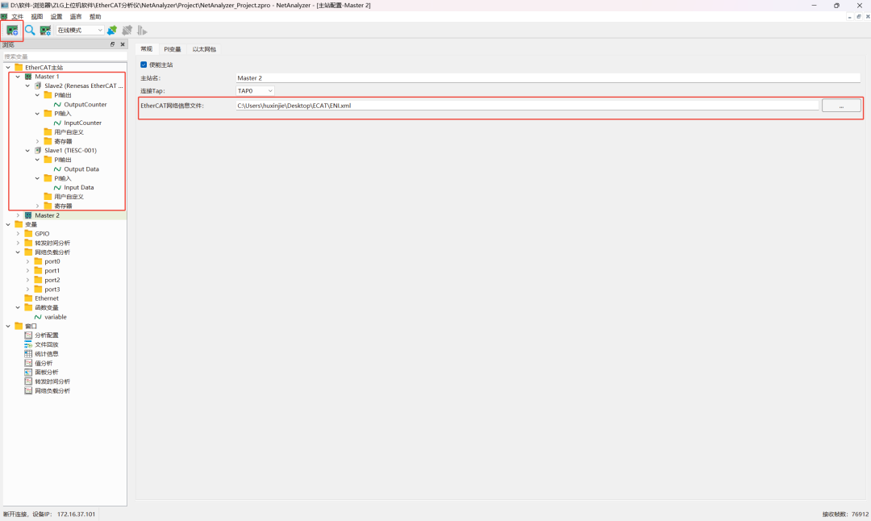Collapse the 变量 folder node
This screenshot has width=871, height=521.
tap(8, 224)
